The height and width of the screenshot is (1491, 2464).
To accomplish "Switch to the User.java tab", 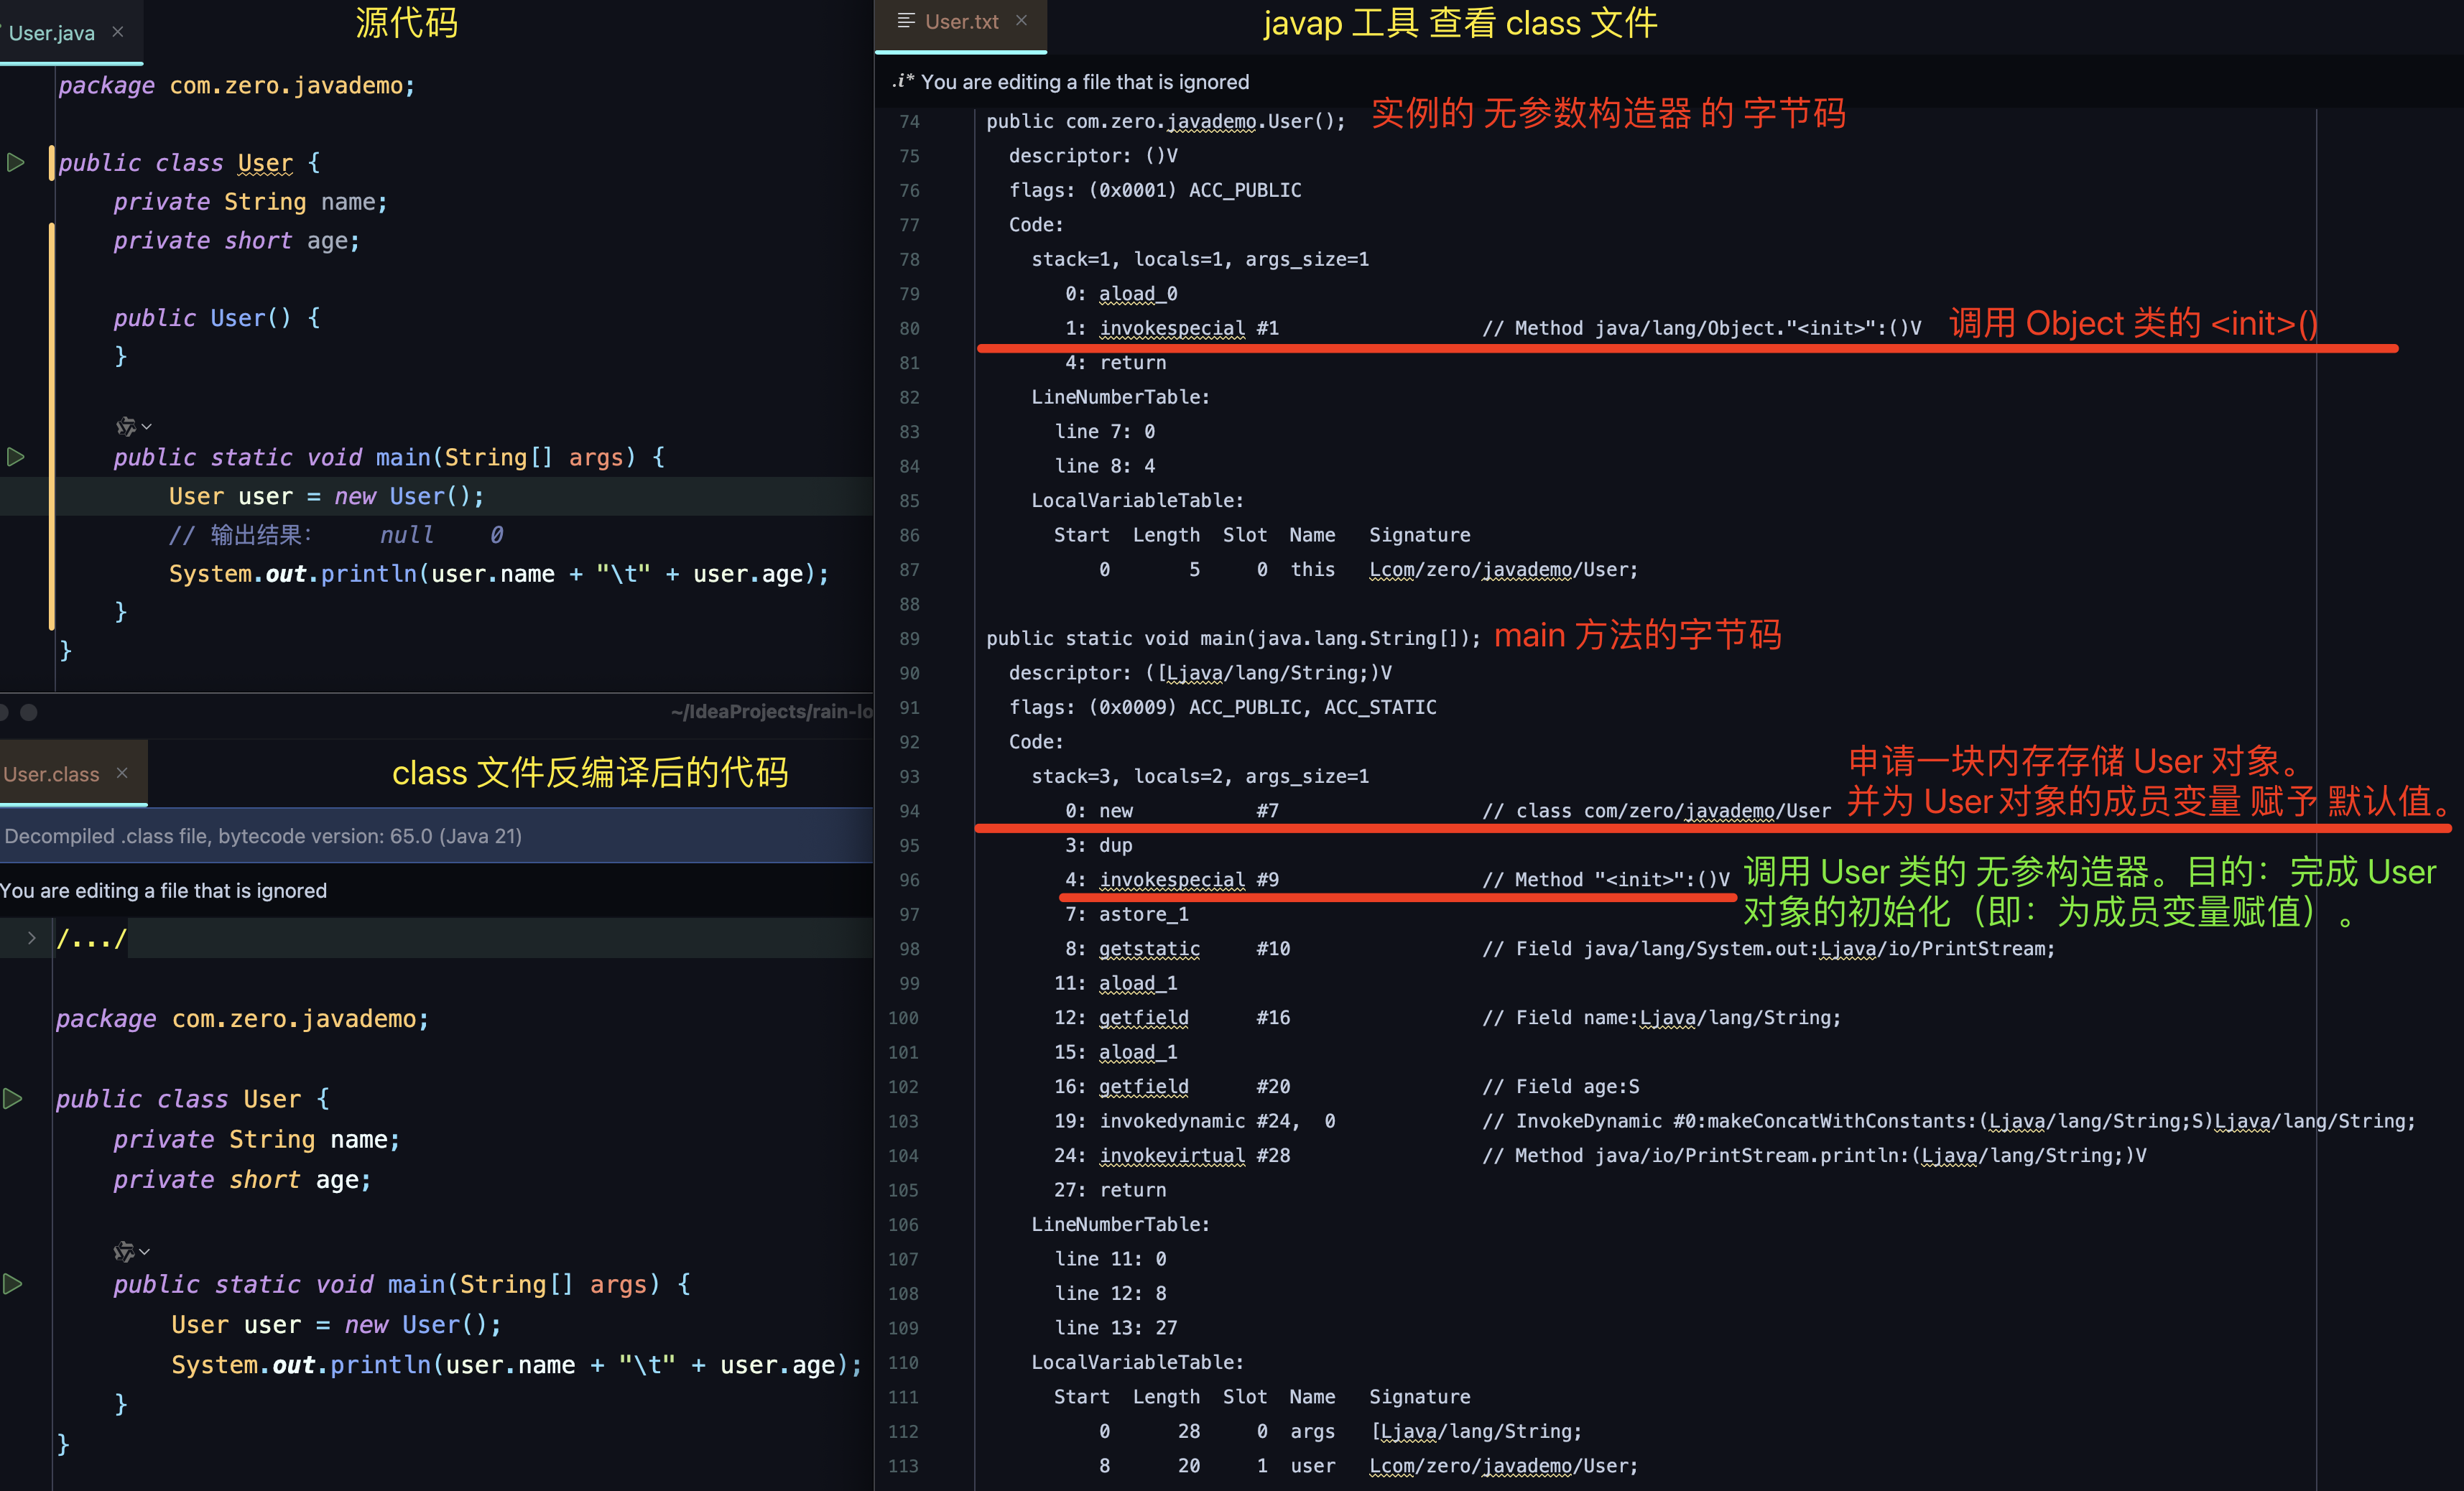I will [52, 33].
